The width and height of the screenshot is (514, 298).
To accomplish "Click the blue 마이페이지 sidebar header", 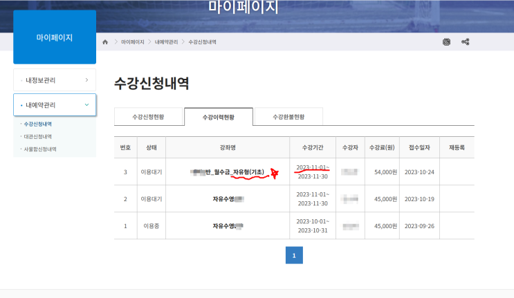I will pos(55,37).
